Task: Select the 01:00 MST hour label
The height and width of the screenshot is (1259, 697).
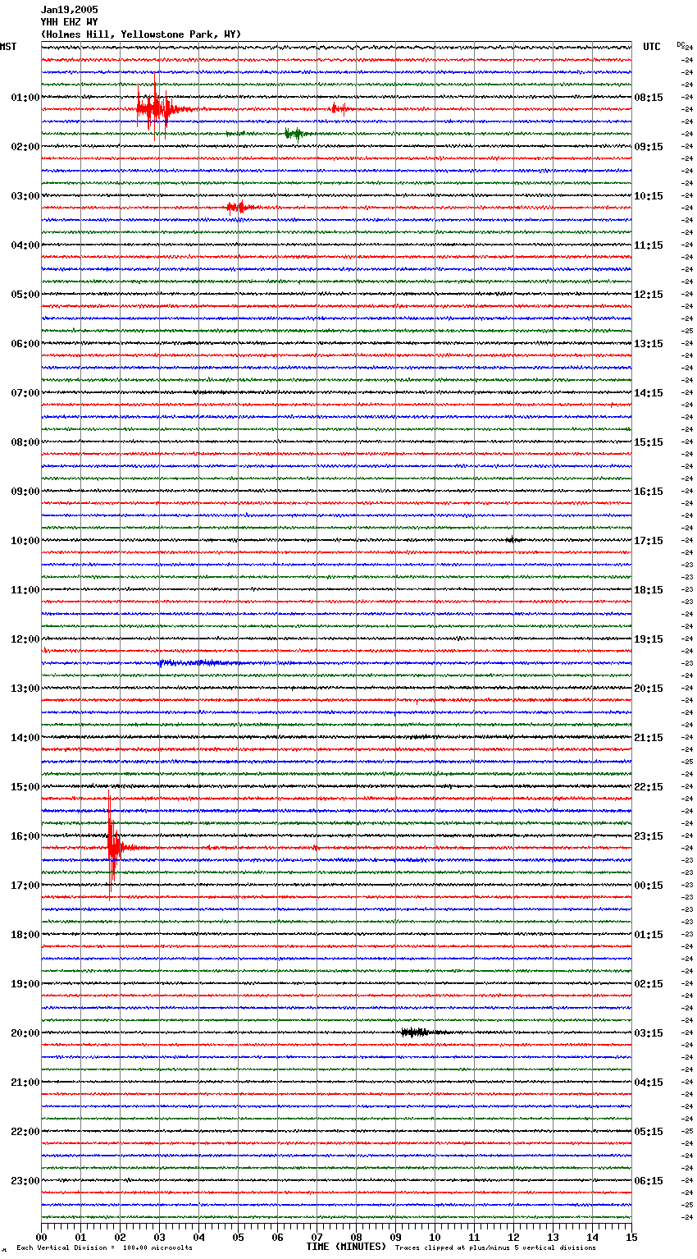Action: click(x=25, y=98)
